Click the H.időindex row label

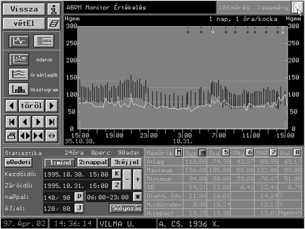coord(164,204)
